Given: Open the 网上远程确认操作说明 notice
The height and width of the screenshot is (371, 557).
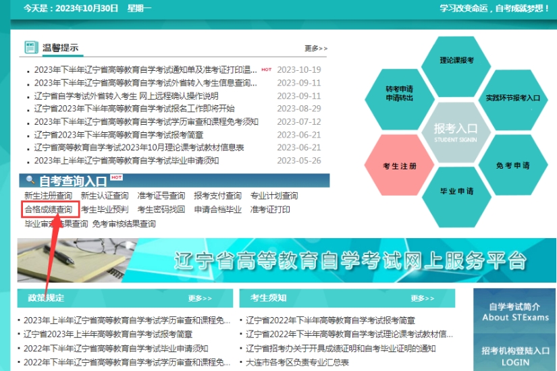Looking at the screenshot, I should click(126, 96).
